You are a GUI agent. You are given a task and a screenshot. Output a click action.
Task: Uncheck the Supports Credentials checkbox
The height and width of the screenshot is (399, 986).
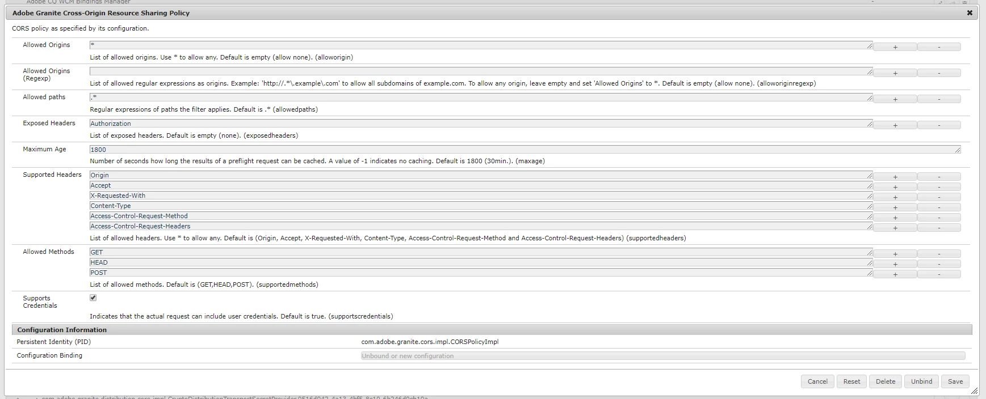pyautogui.click(x=93, y=298)
